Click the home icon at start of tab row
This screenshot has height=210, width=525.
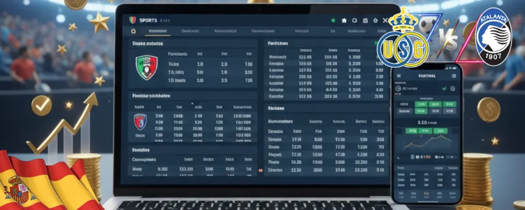(x=134, y=31)
